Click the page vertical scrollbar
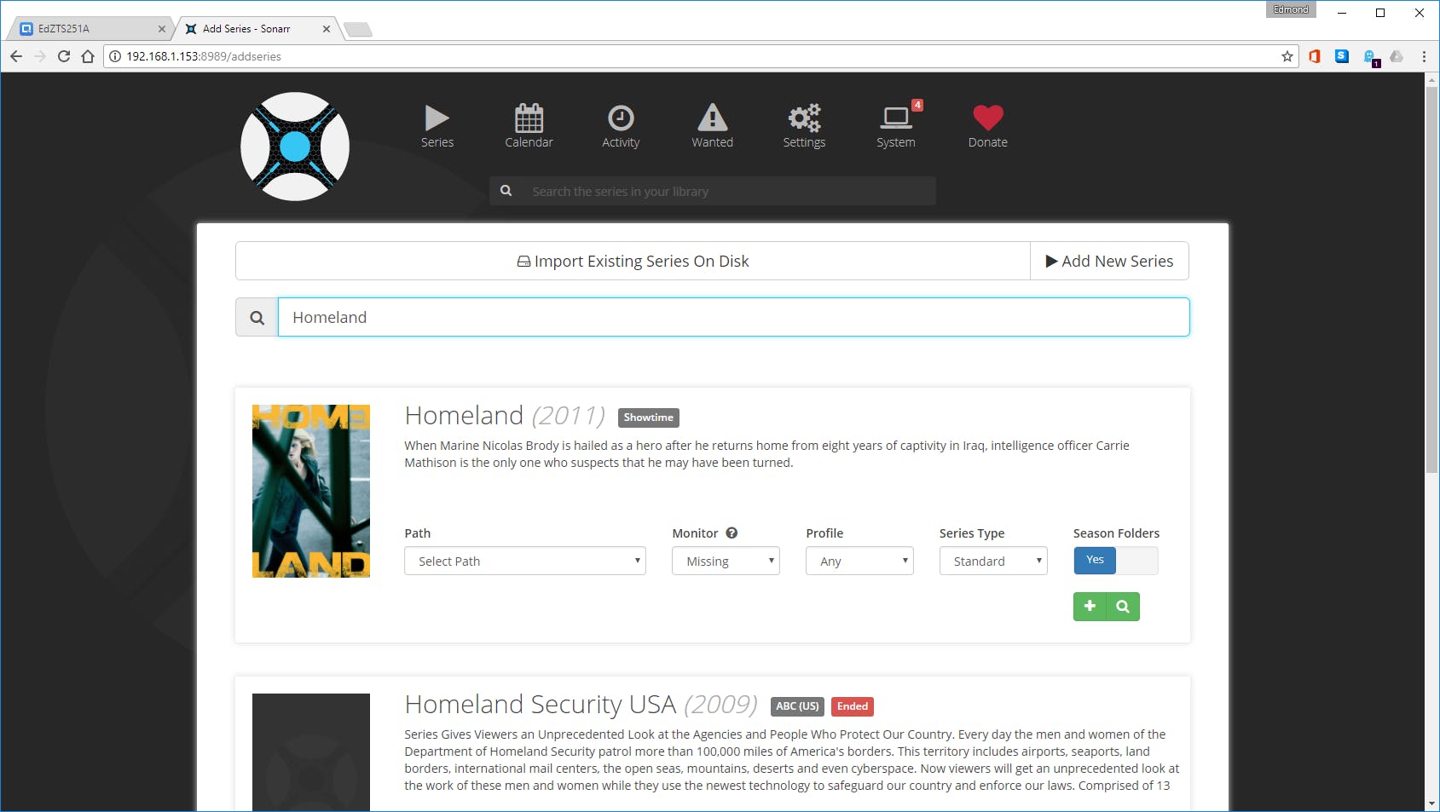Screen dimensions: 1440x812 [x=1432, y=279]
